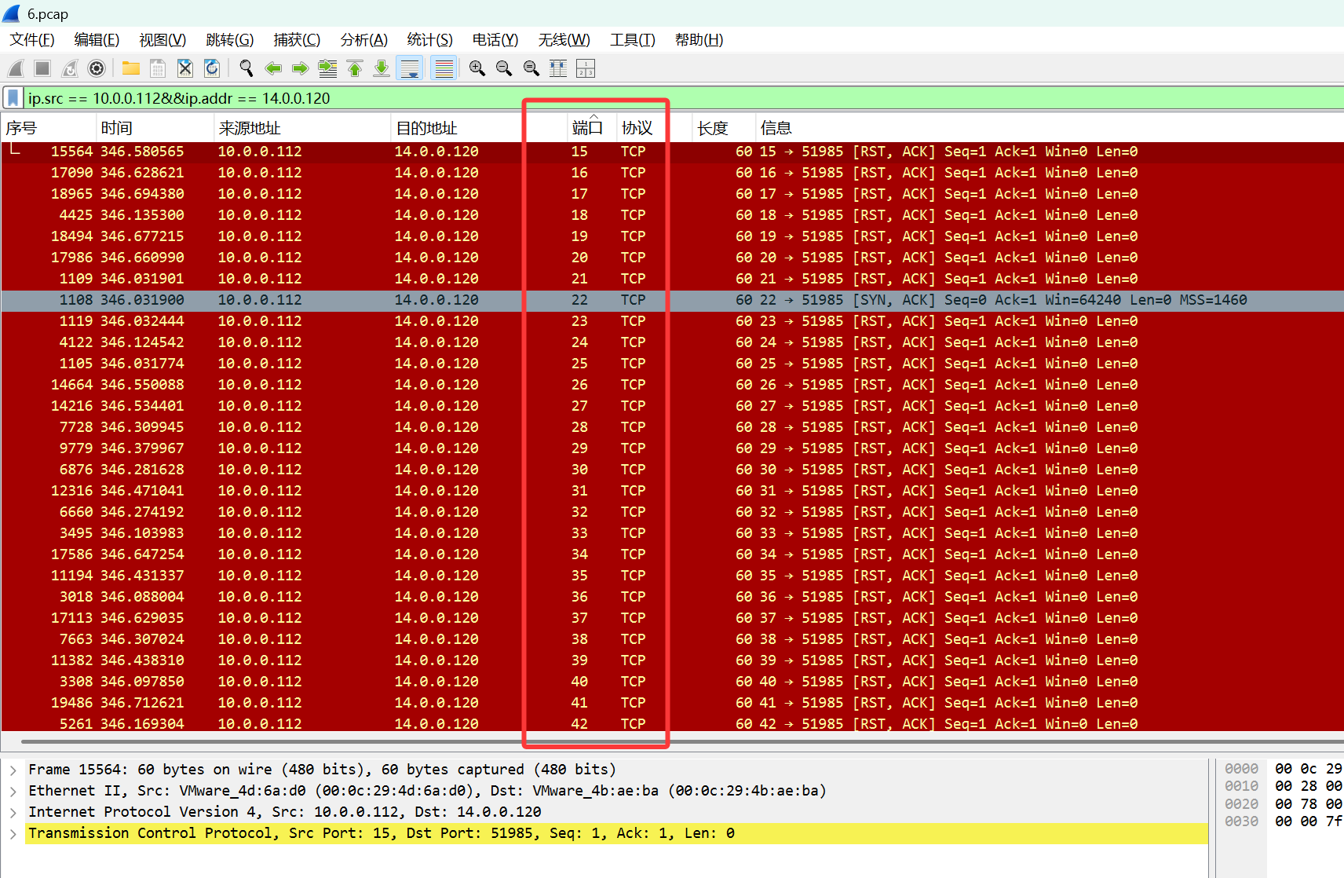This screenshot has width=1344, height=878.
Task: Expand the Frame 15564 details row
Action: point(13,770)
